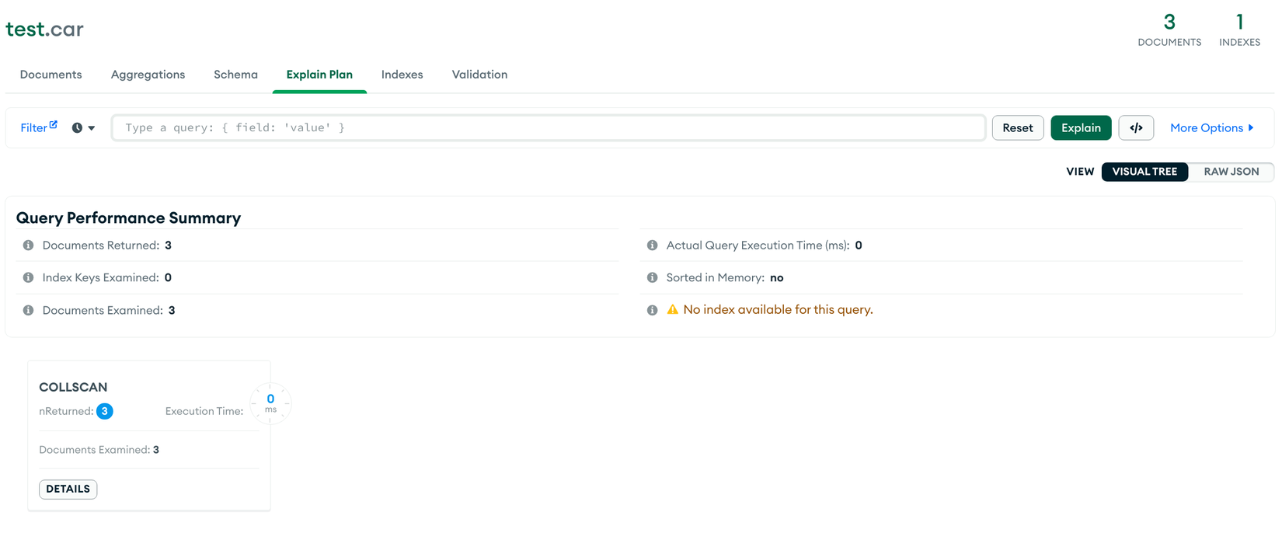Expand COLLSCAN stage Details
The image size is (1282, 547).
68,489
